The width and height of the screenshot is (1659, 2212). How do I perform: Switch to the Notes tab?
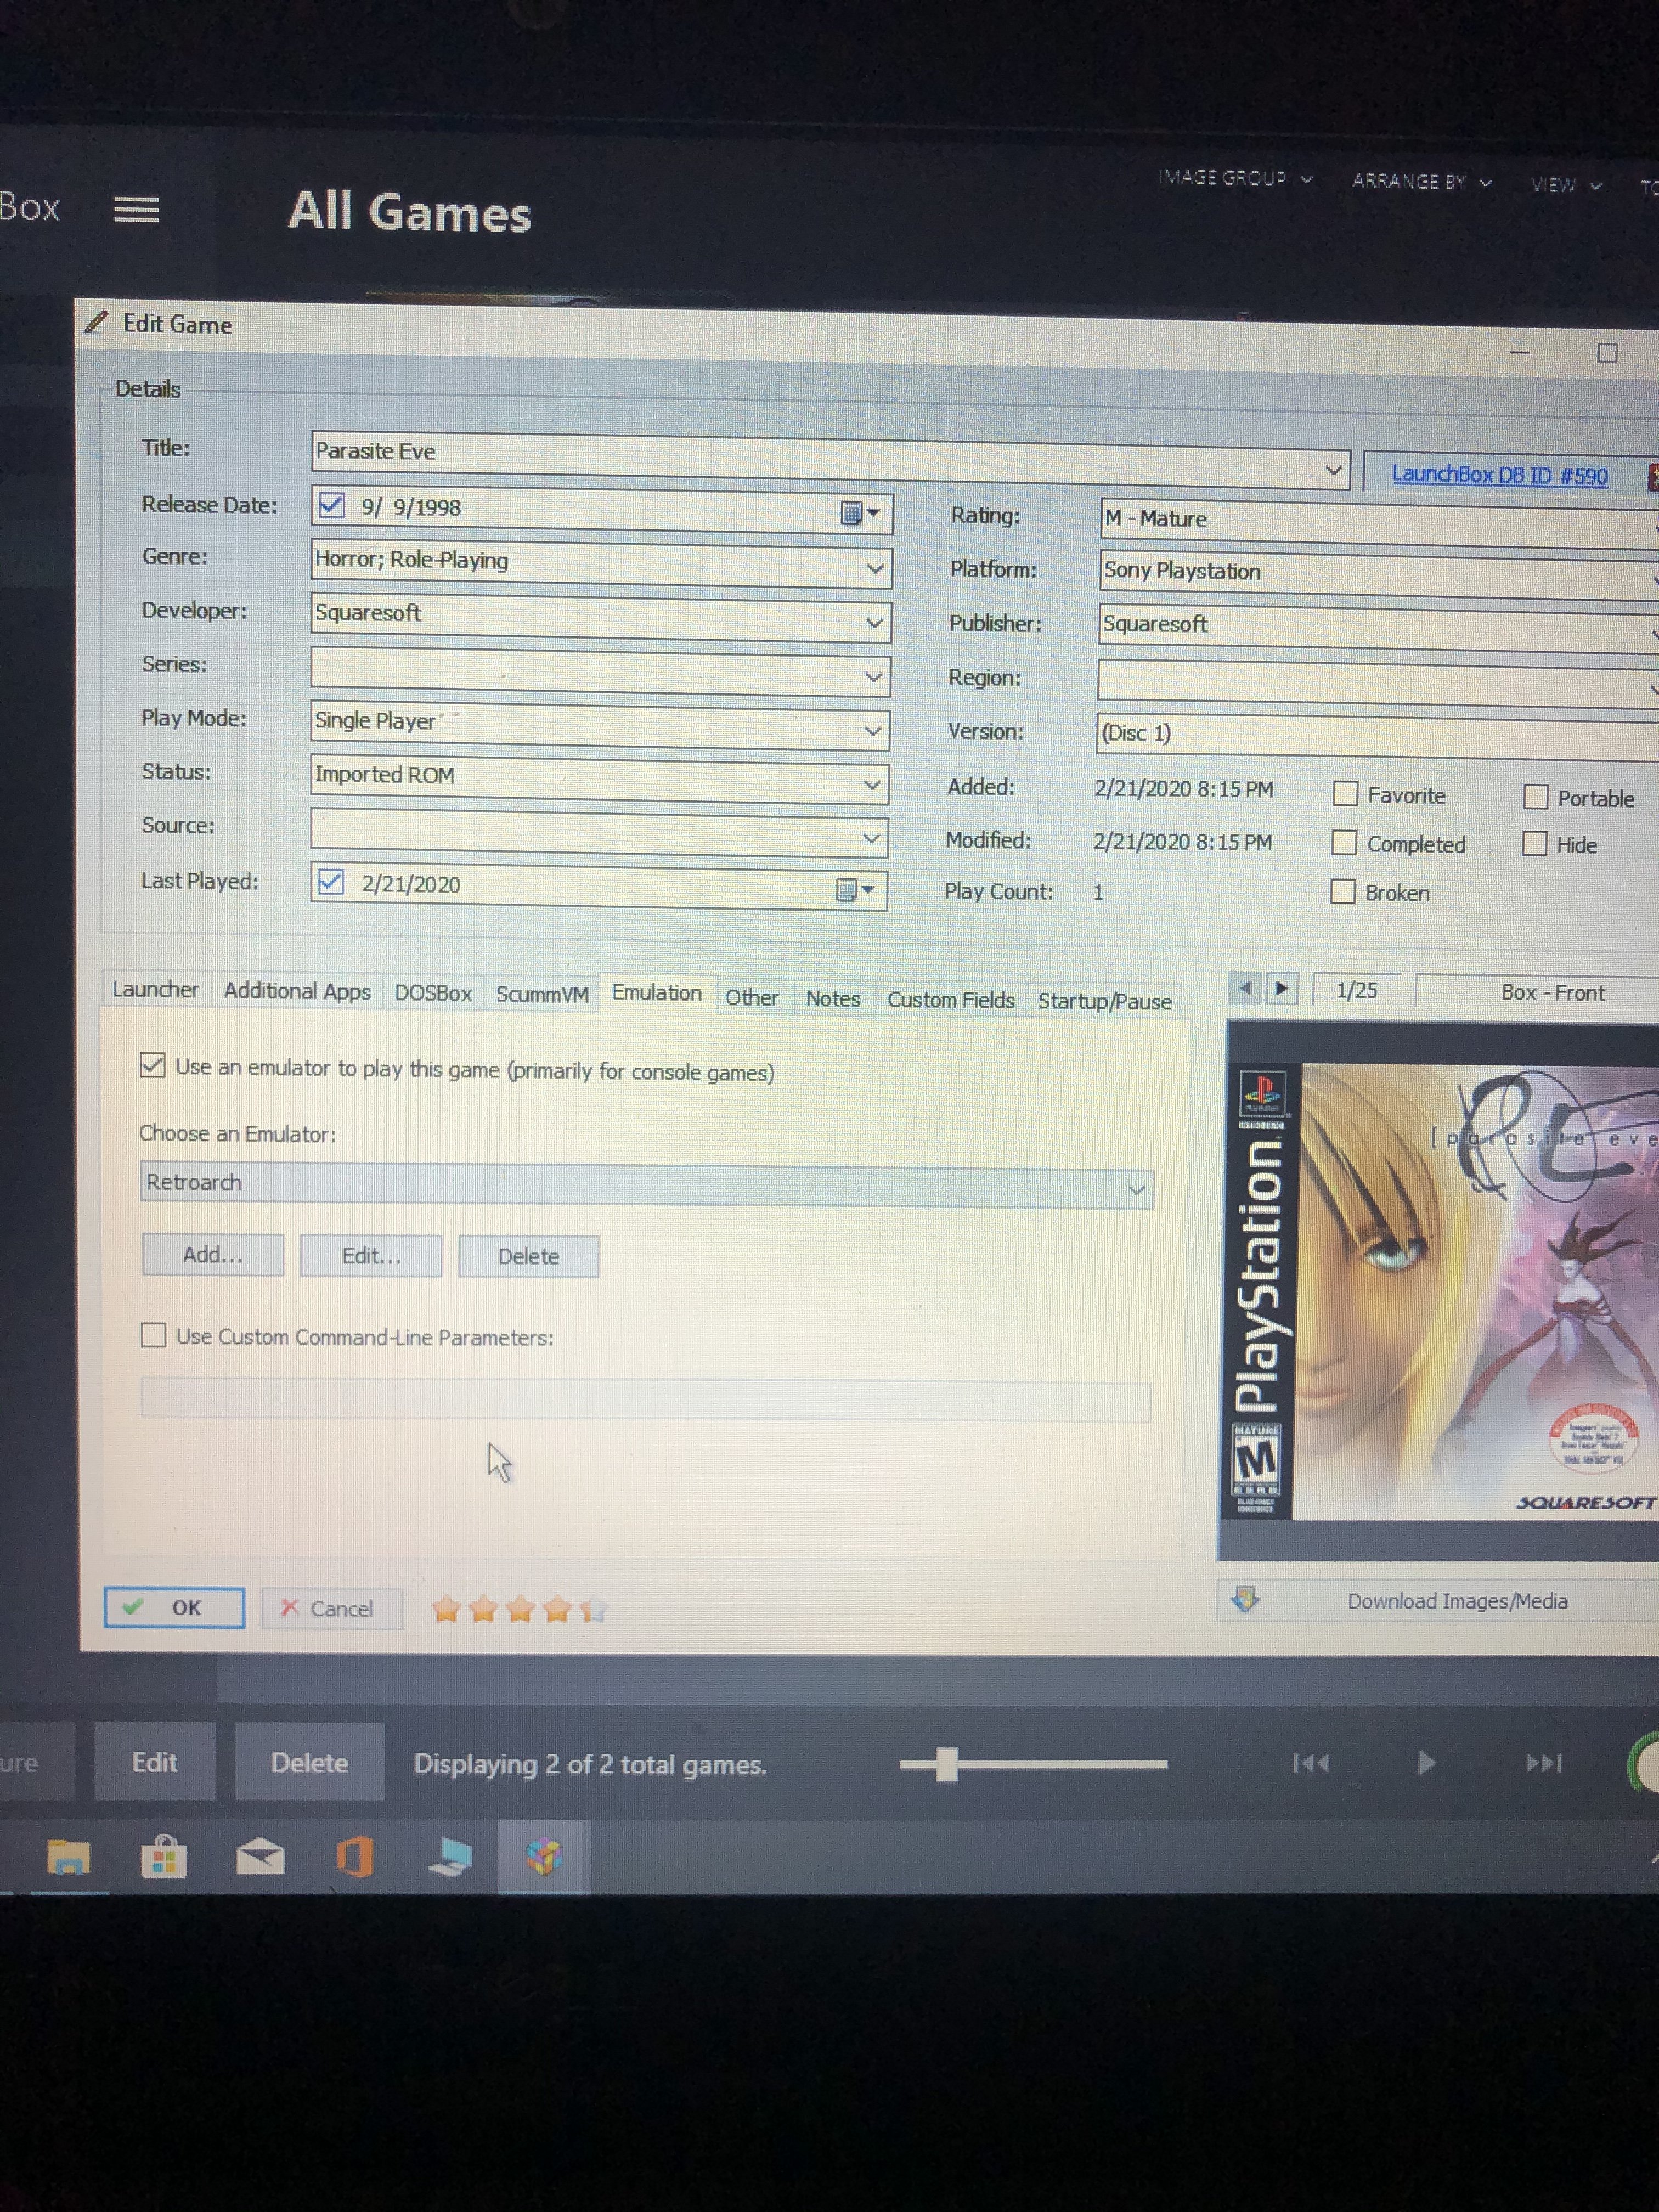click(833, 998)
